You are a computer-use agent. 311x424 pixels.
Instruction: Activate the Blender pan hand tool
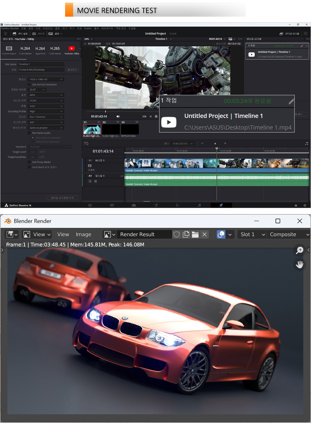tap(299, 265)
